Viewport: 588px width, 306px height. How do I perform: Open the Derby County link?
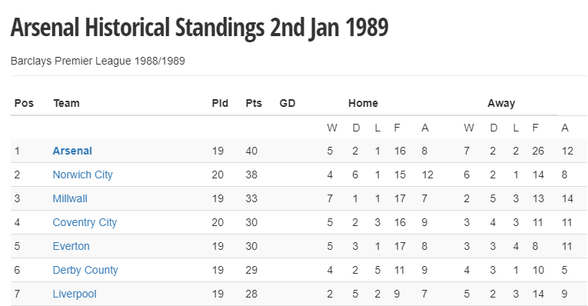[85, 270]
